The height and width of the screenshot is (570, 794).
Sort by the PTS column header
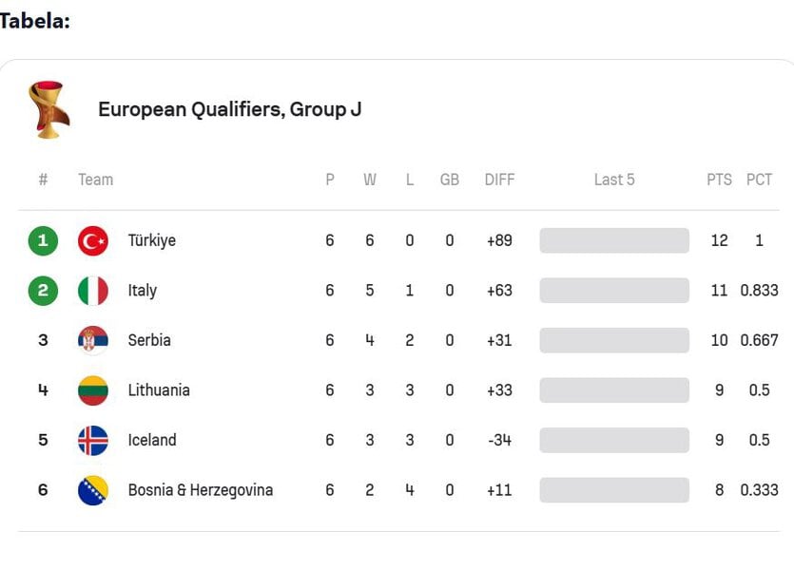(719, 180)
